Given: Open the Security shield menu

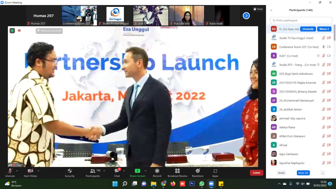Looking at the screenshot, I should pyautogui.click(x=70, y=173).
